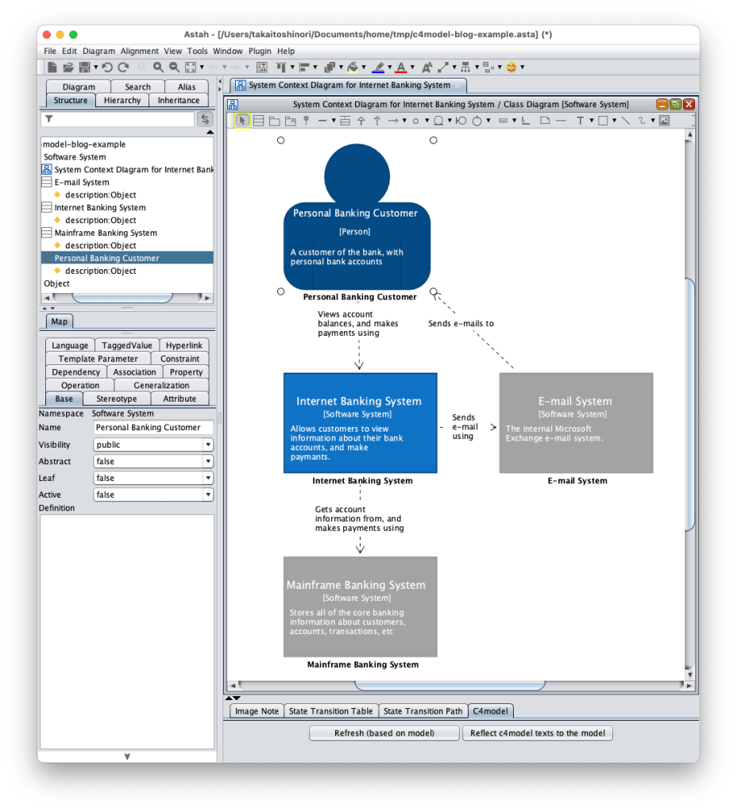The width and height of the screenshot is (737, 812).
Task: Open the Abstract dropdown set to false
Action: click(153, 461)
